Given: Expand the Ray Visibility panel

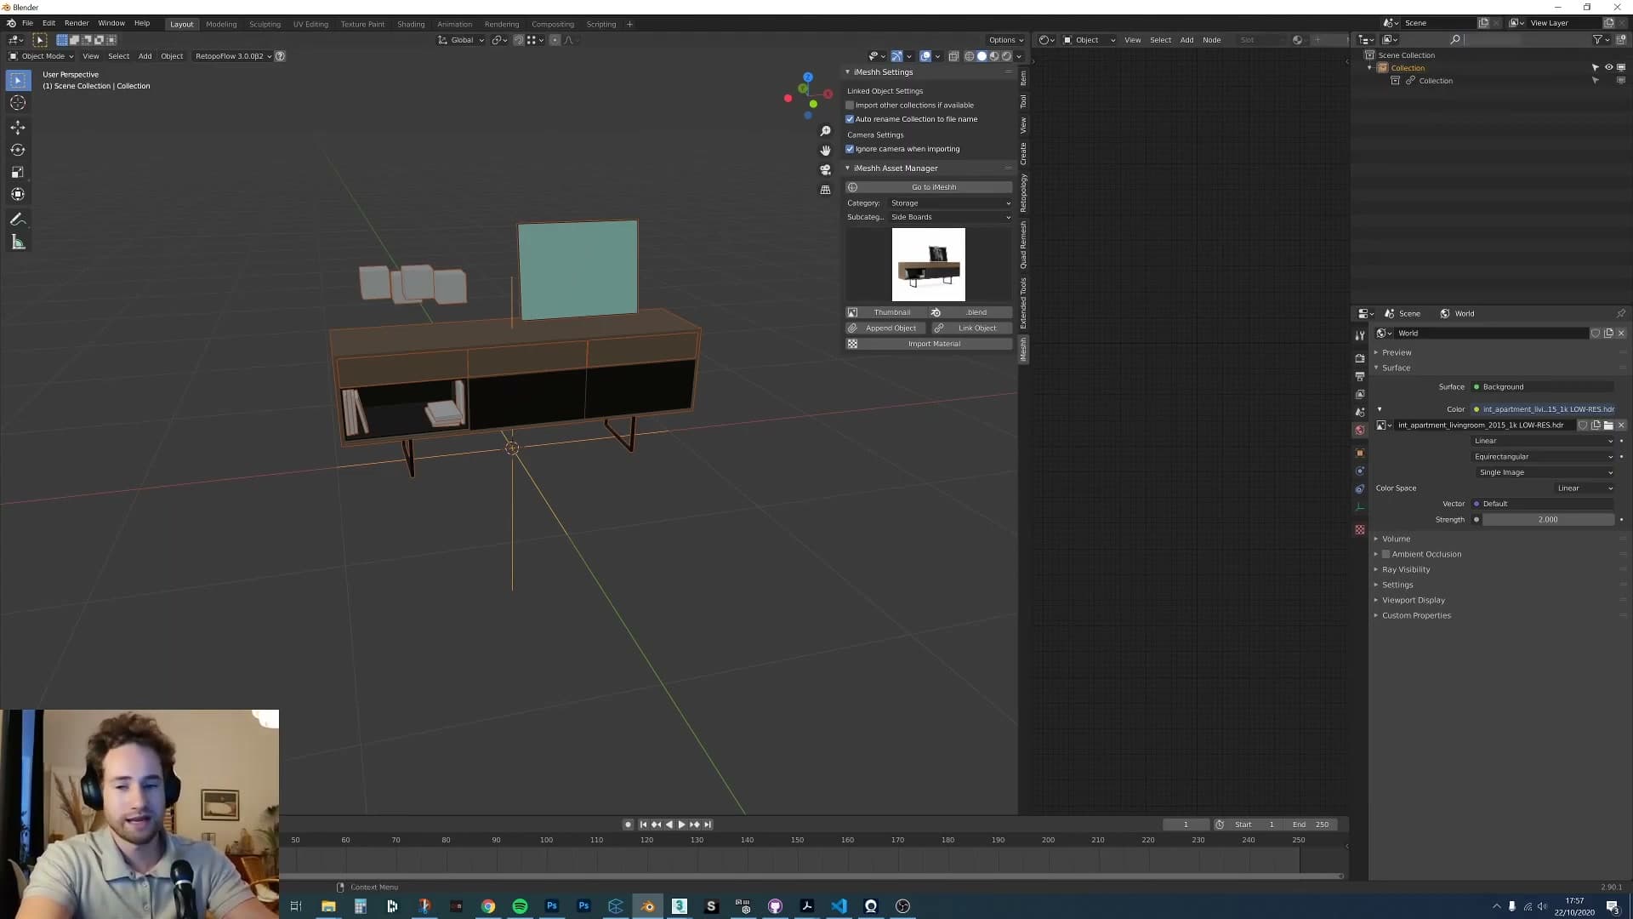Looking at the screenshot, I should pyautogui.click(x=1406, y=569).
